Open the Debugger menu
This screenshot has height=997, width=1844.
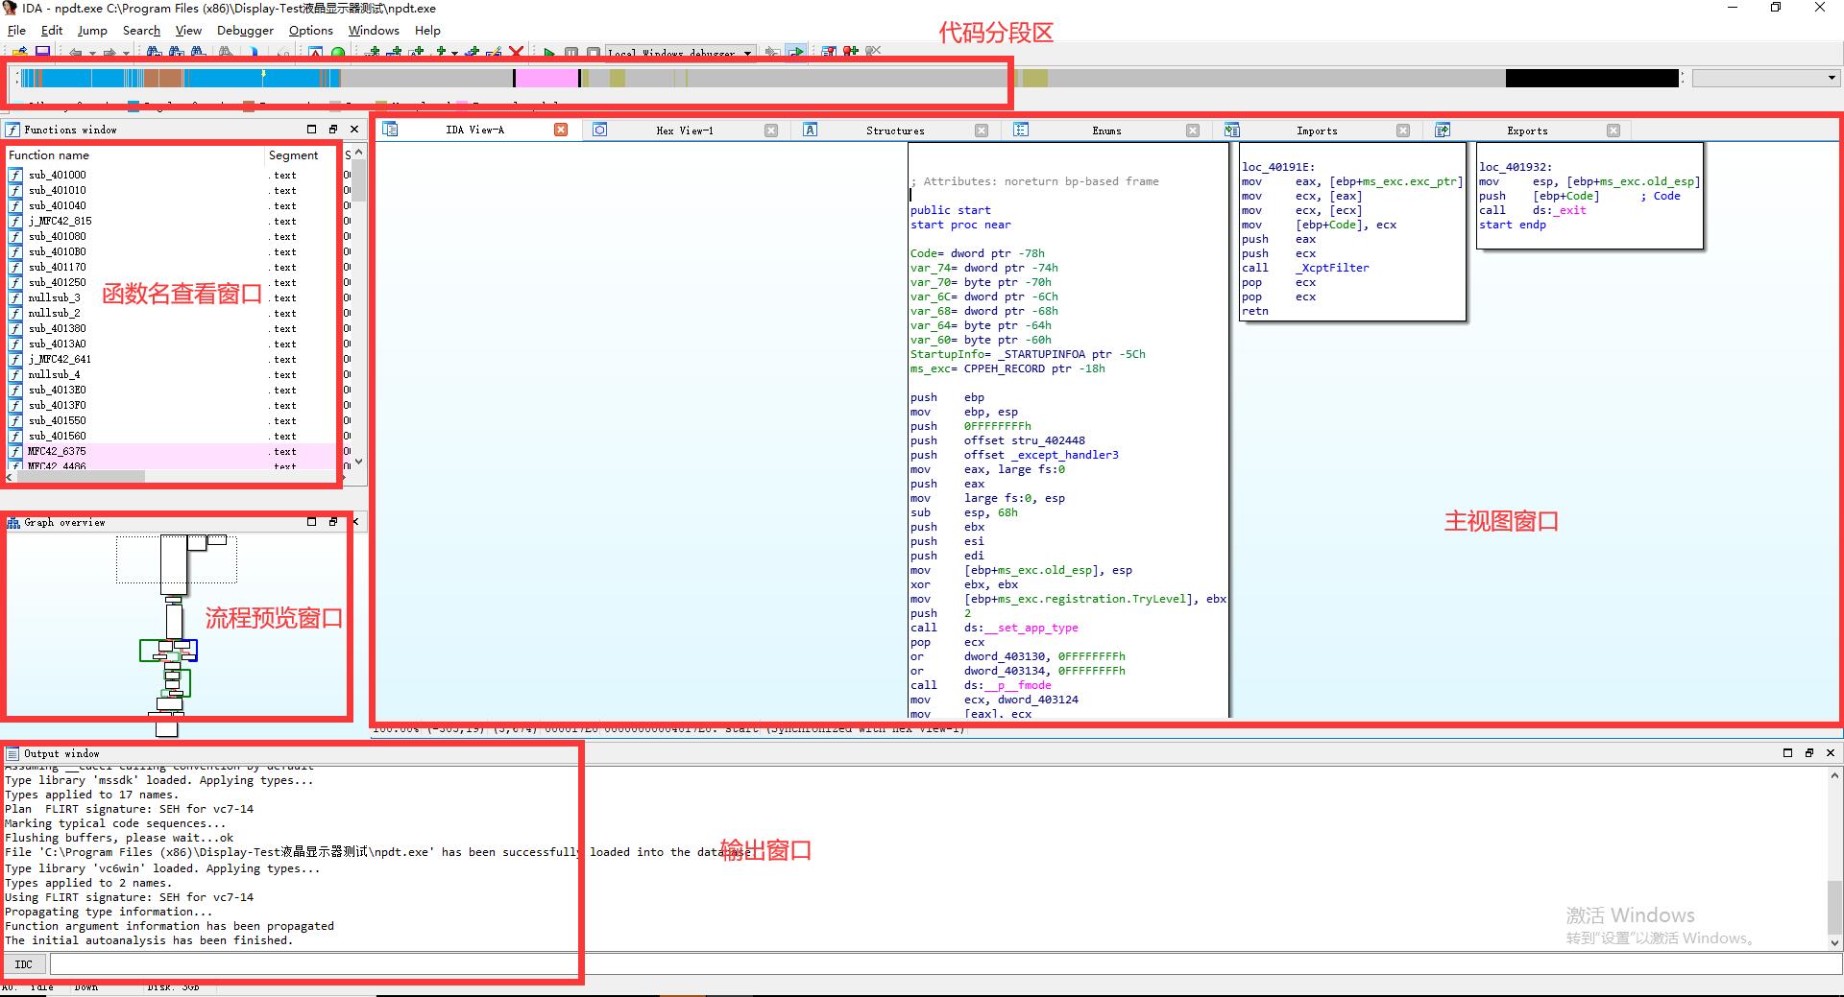pos(245,31)
